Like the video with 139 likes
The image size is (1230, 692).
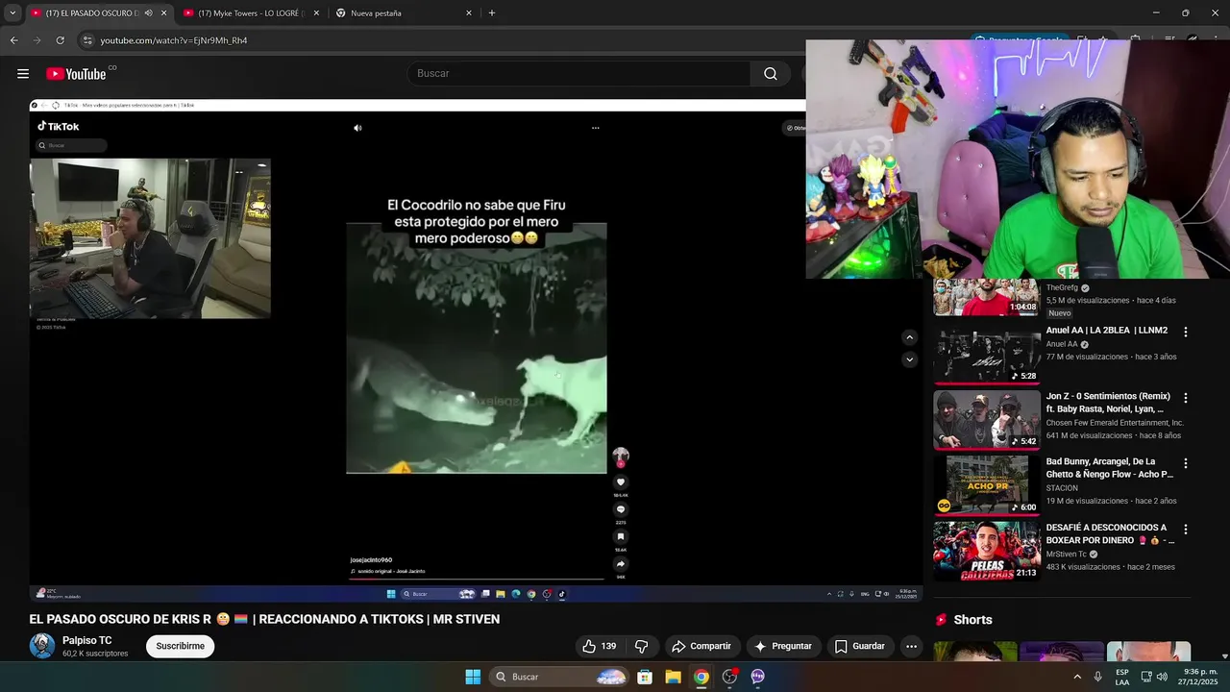point(599,646)
